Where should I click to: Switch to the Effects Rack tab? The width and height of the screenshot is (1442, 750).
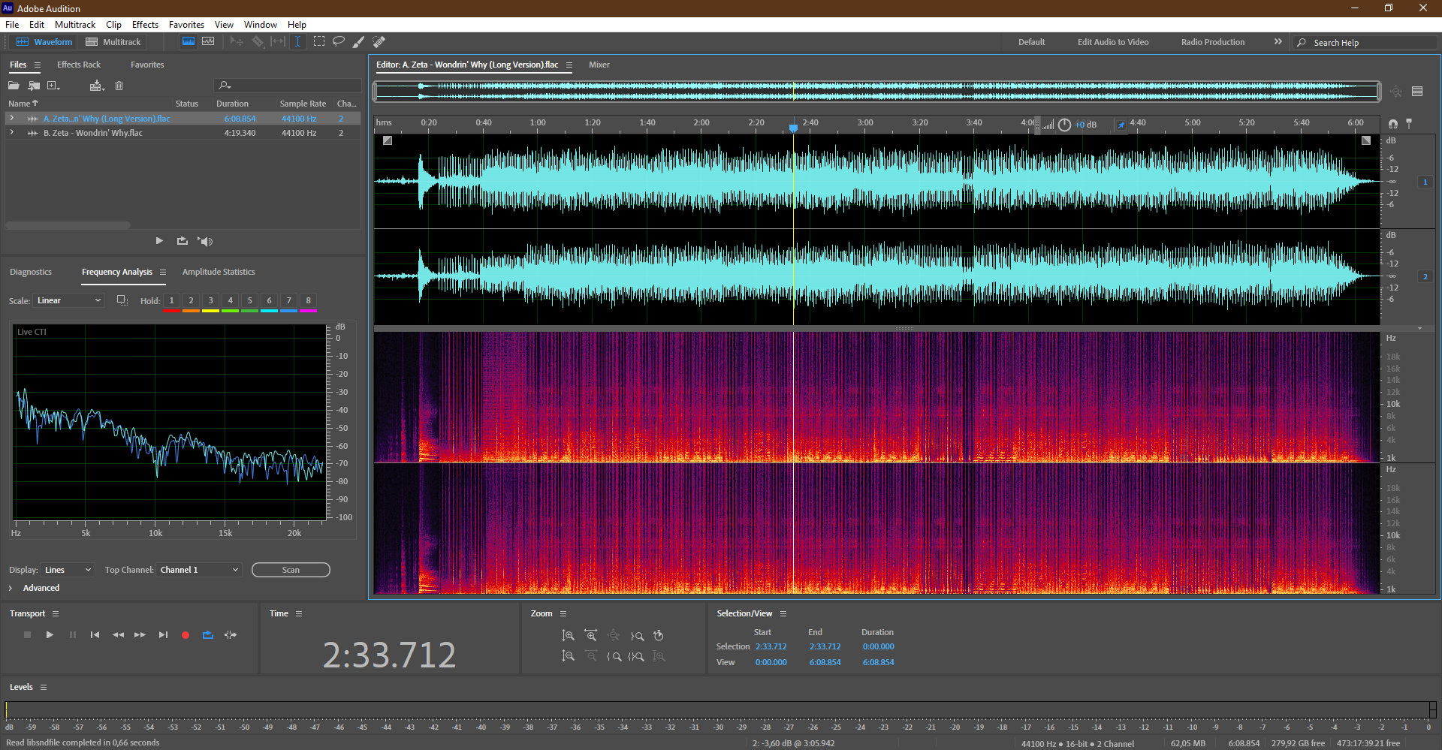79,65
